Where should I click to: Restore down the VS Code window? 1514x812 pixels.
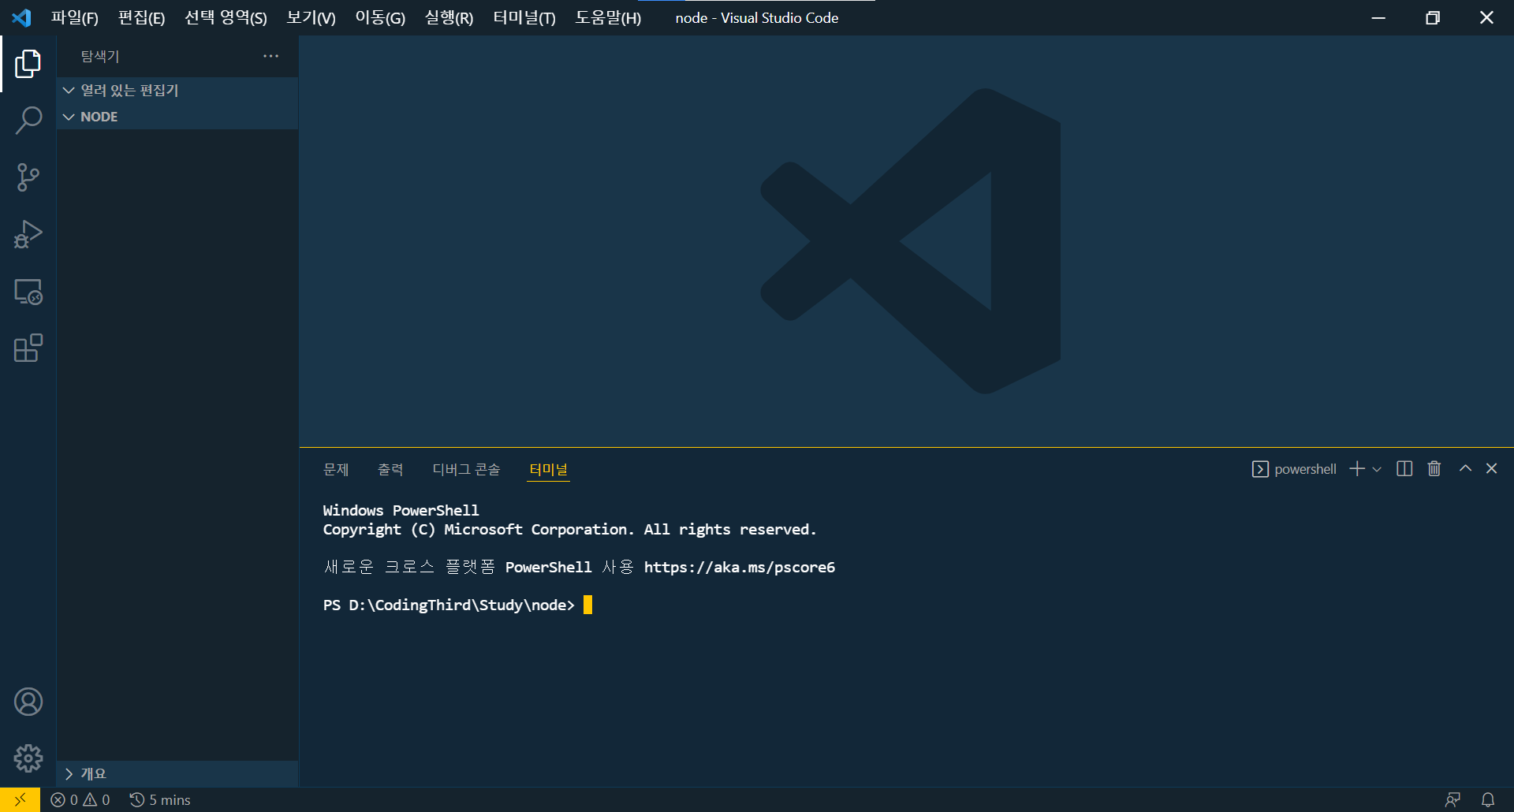click(x=1433, y=17)
